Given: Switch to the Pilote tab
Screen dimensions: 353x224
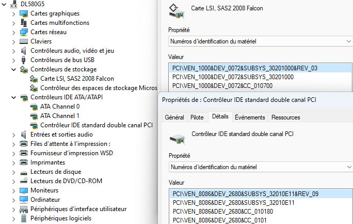Looking at the screenshot, I should point(197,117).
